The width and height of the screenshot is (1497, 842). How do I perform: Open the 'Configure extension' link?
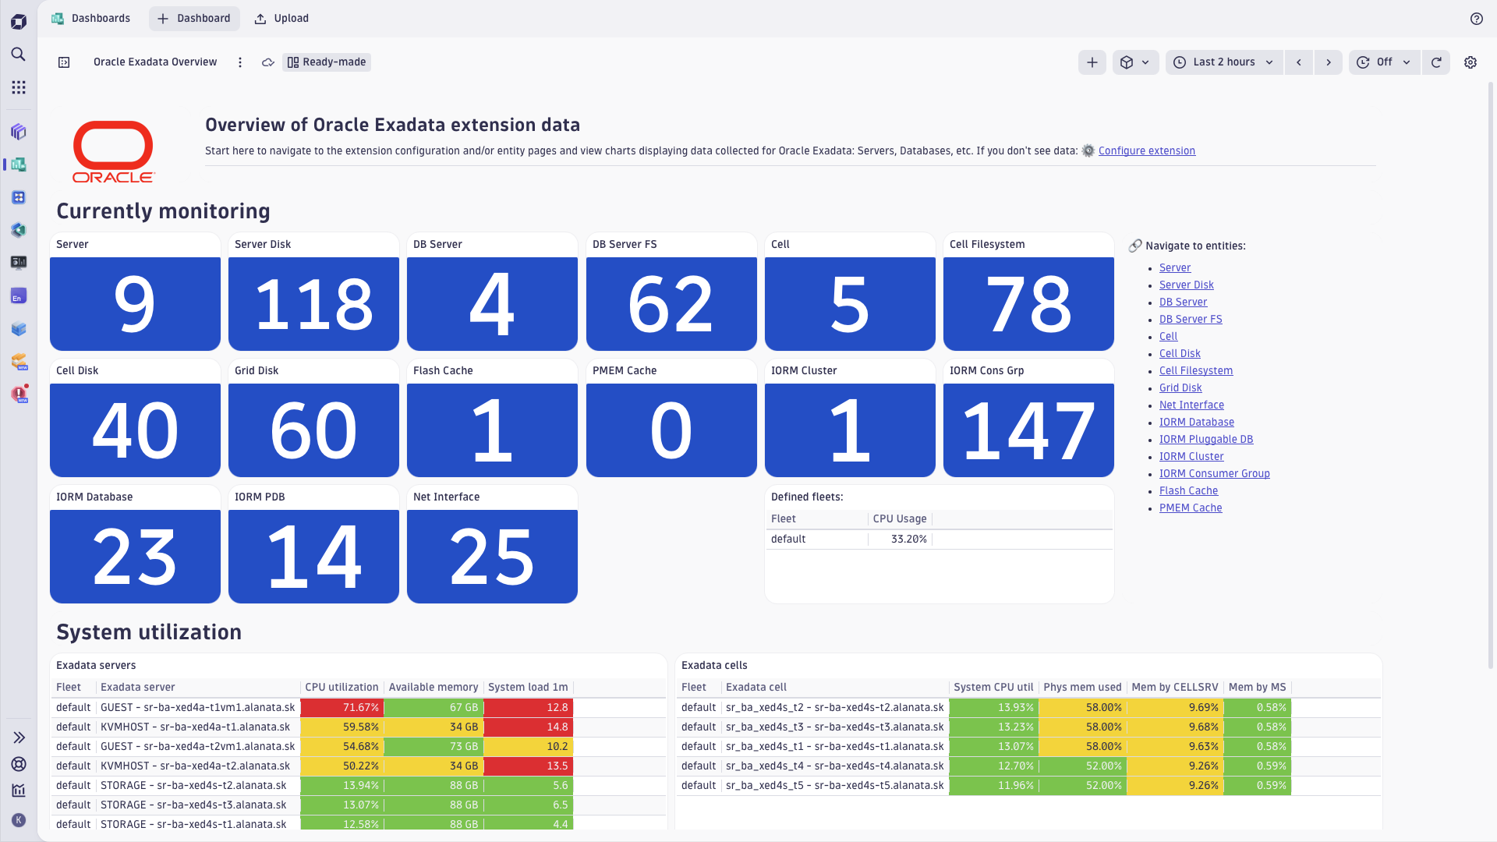tap(1147, 150)
